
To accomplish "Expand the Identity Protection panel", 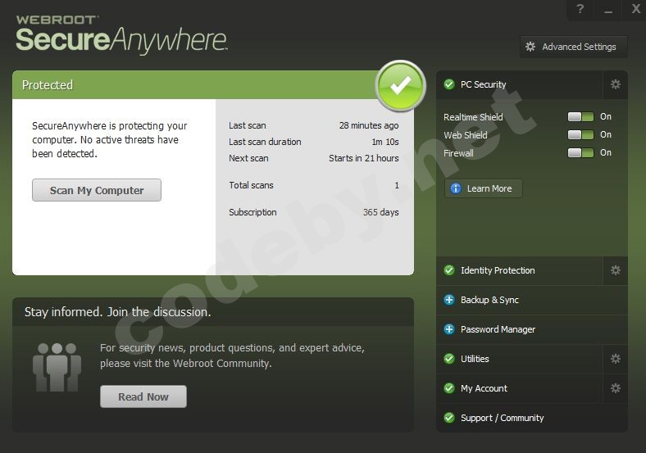I will [x=497, y=270].
